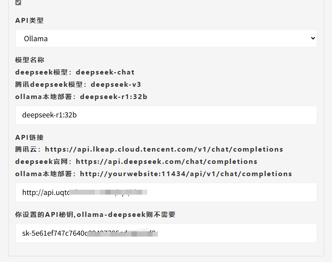This screenshot has width=332, height=262.
Task: Click the API类型 label
Action: click(x=29, y=21)
